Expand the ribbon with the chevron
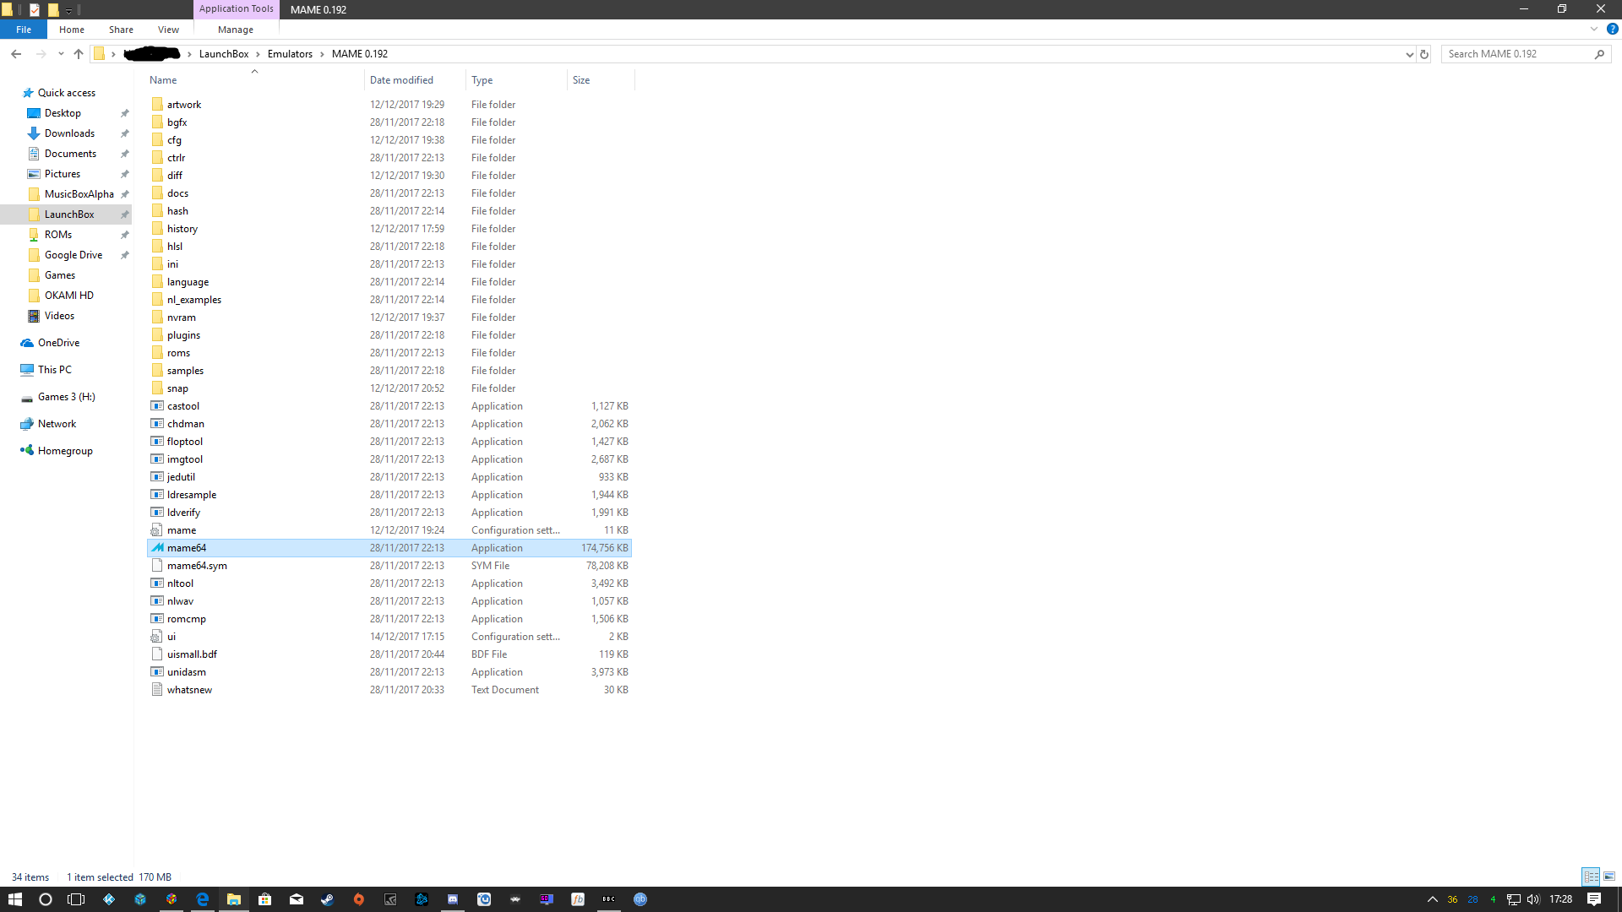Image resolution: width=1622 pixels, height=912 pixels. pyautogui.click(x=1594, y=29)
